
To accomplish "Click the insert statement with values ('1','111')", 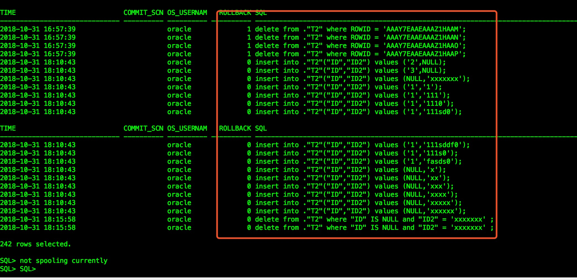I will pos(352,95).
